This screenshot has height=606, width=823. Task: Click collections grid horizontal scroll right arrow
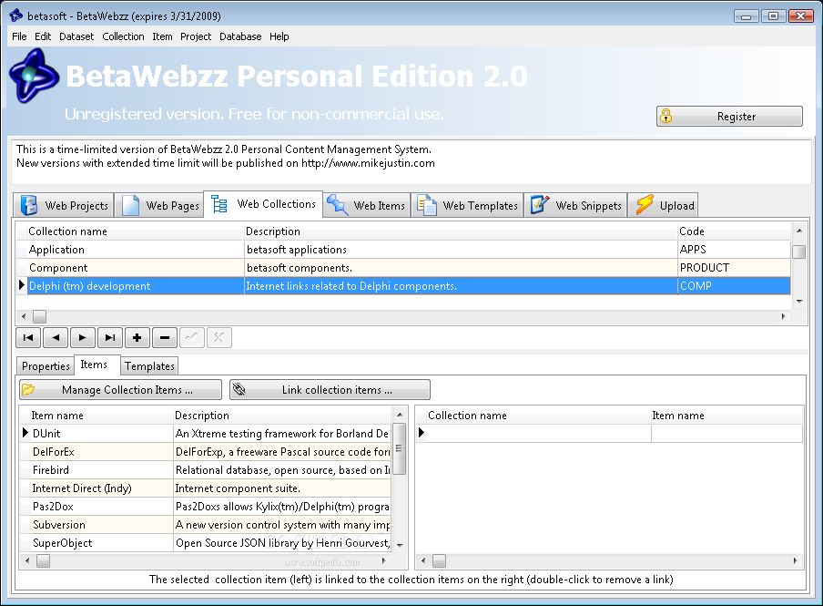(784, 316)
